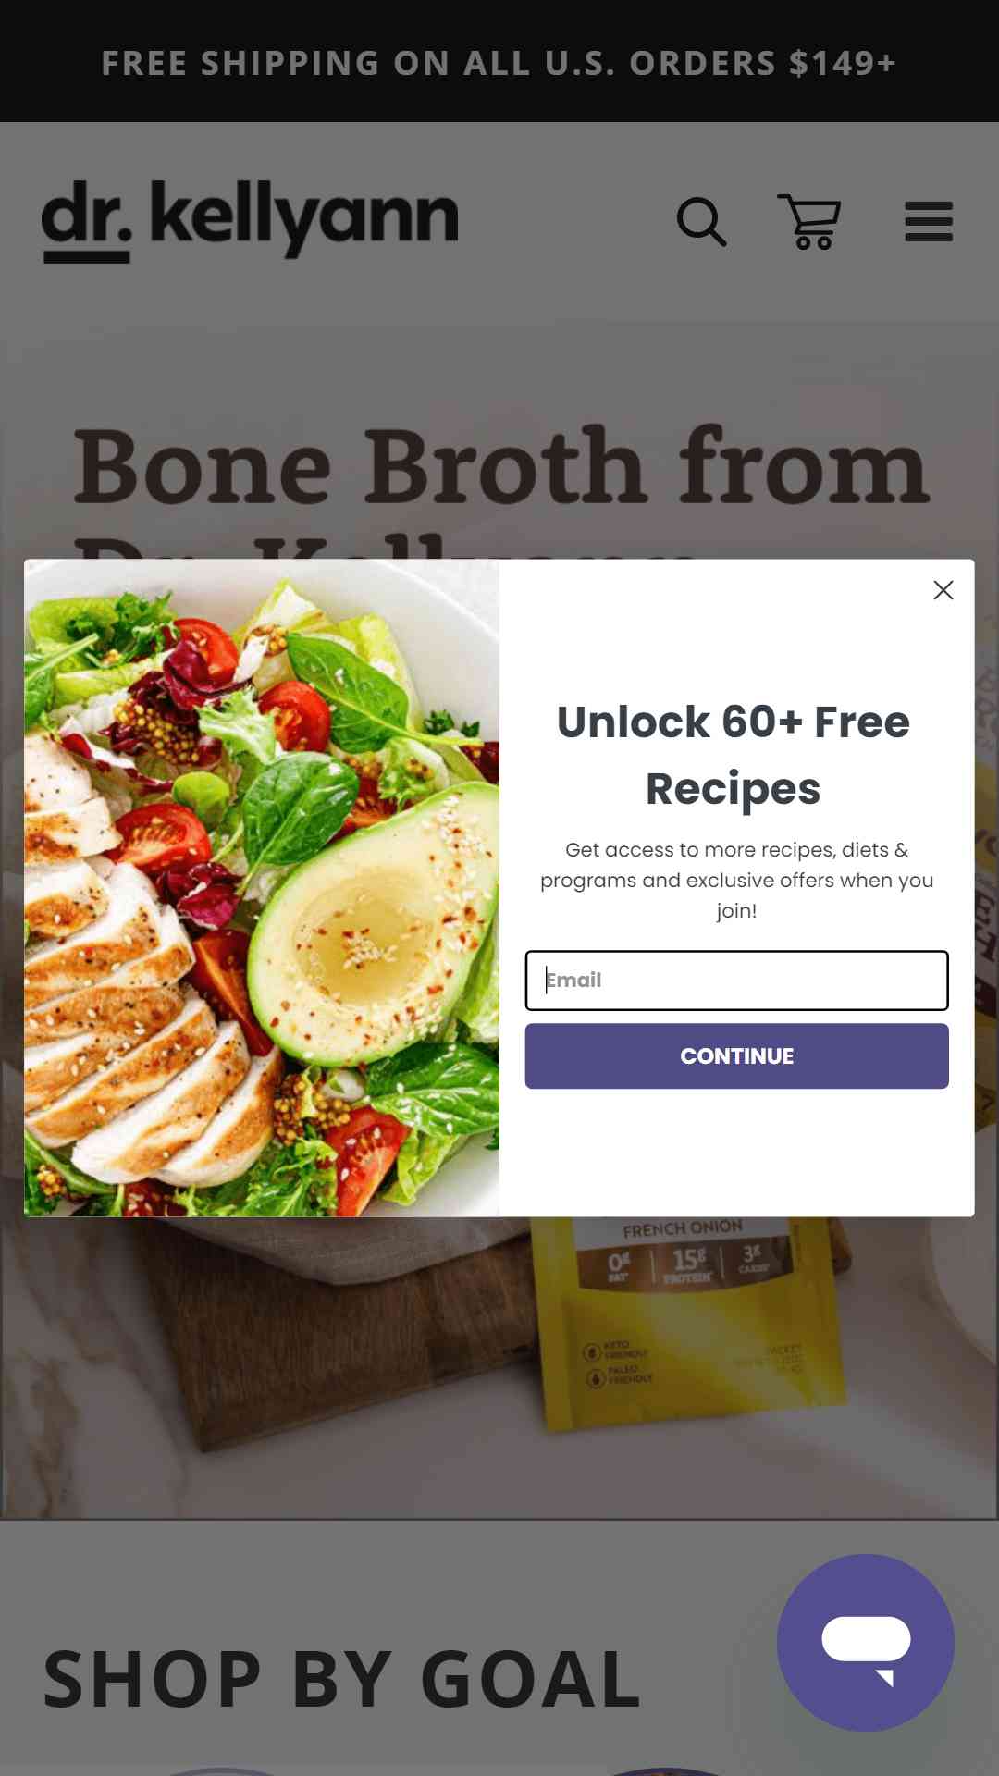
Task: Open the search magnifier icon
Action: point(702,222)
